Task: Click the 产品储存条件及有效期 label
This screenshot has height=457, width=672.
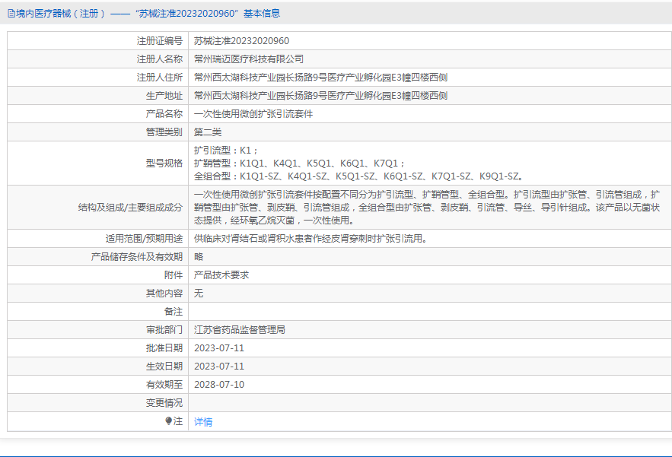Action: point(137,257)
